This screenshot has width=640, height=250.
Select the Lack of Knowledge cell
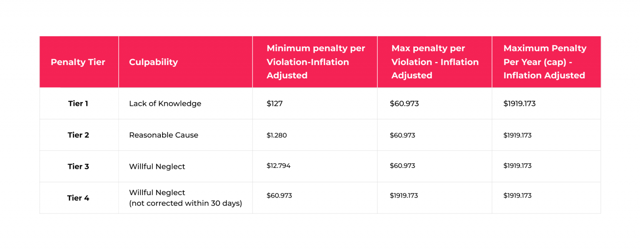click(165, 103)
